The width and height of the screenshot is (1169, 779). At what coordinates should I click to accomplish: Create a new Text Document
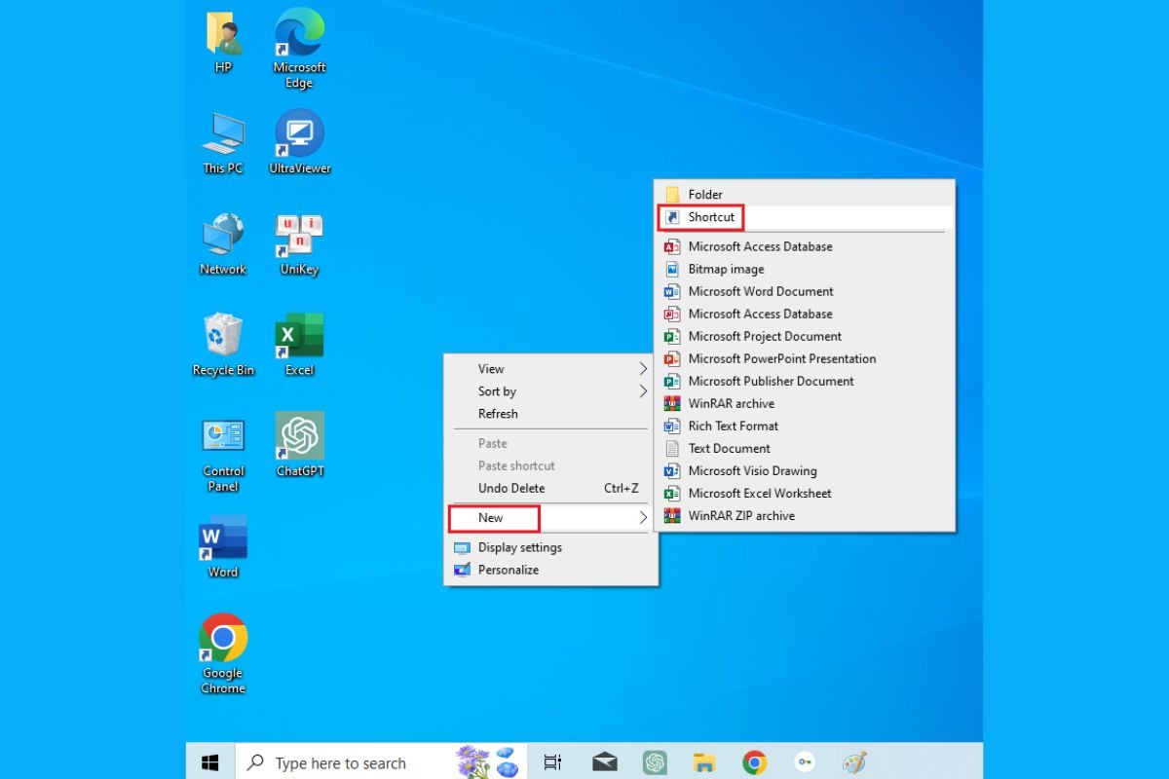coord(805,448)
